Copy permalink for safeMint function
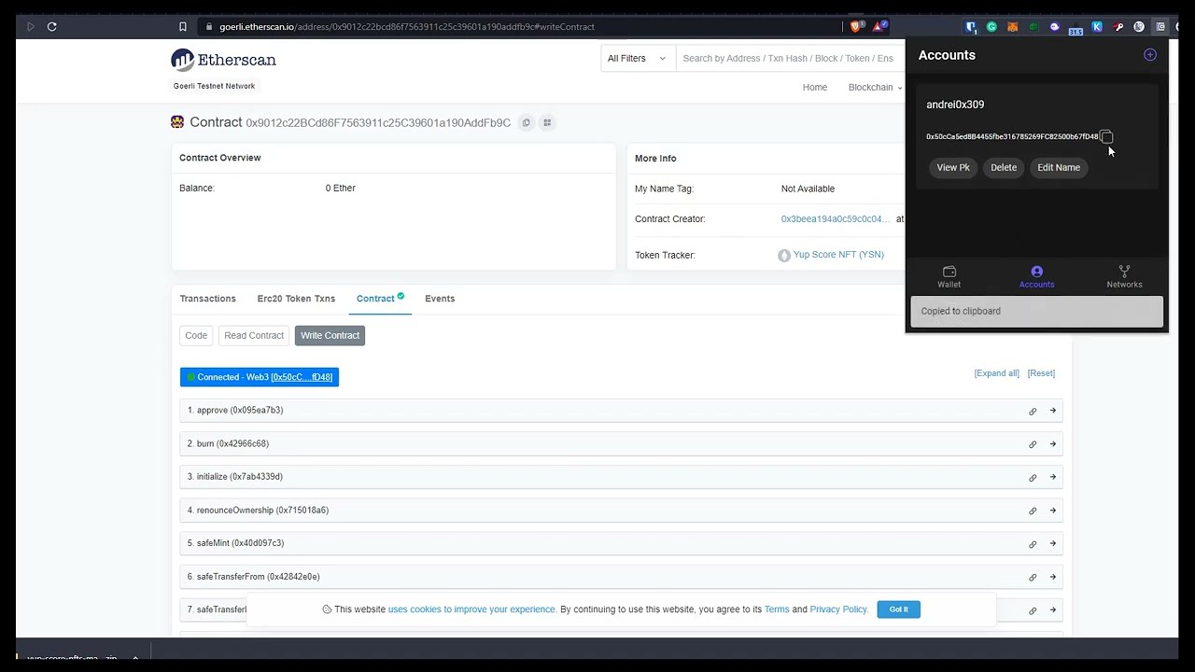The width and height of the screenshot is (1195, 672). [1033, 543]
